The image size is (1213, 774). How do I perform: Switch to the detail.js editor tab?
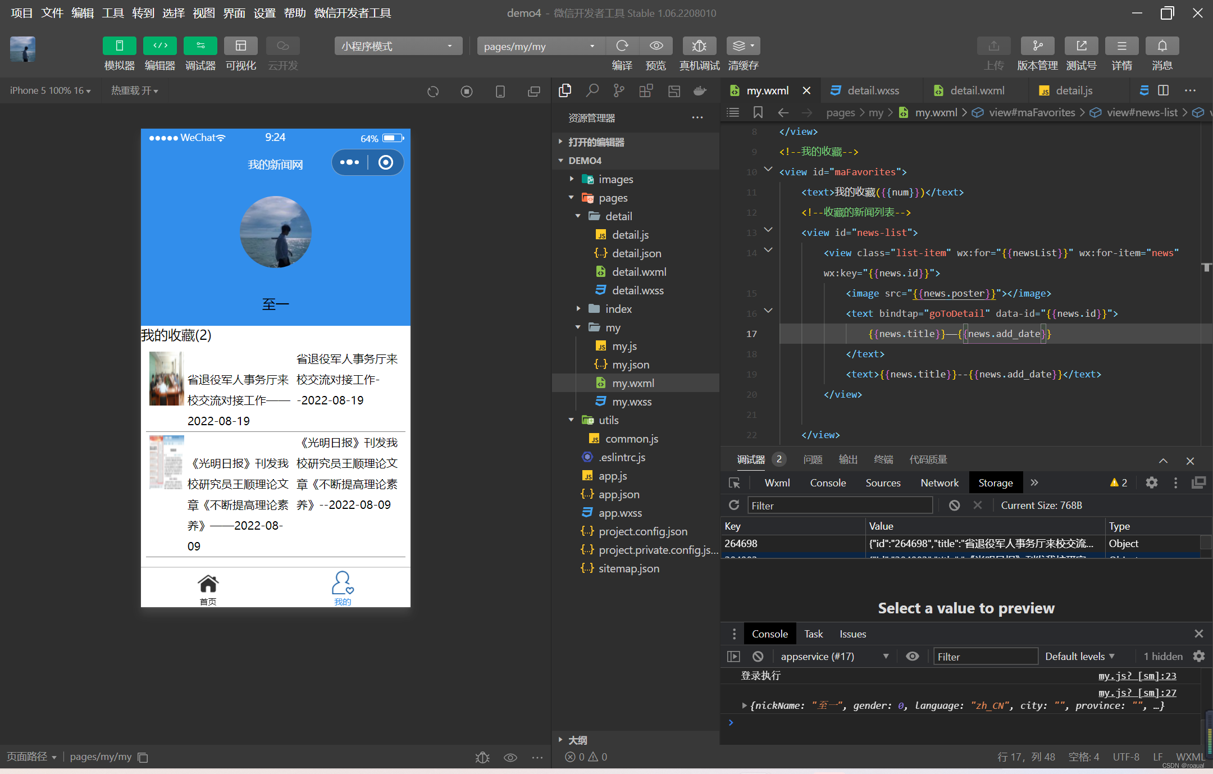(x=1073, y=90)
